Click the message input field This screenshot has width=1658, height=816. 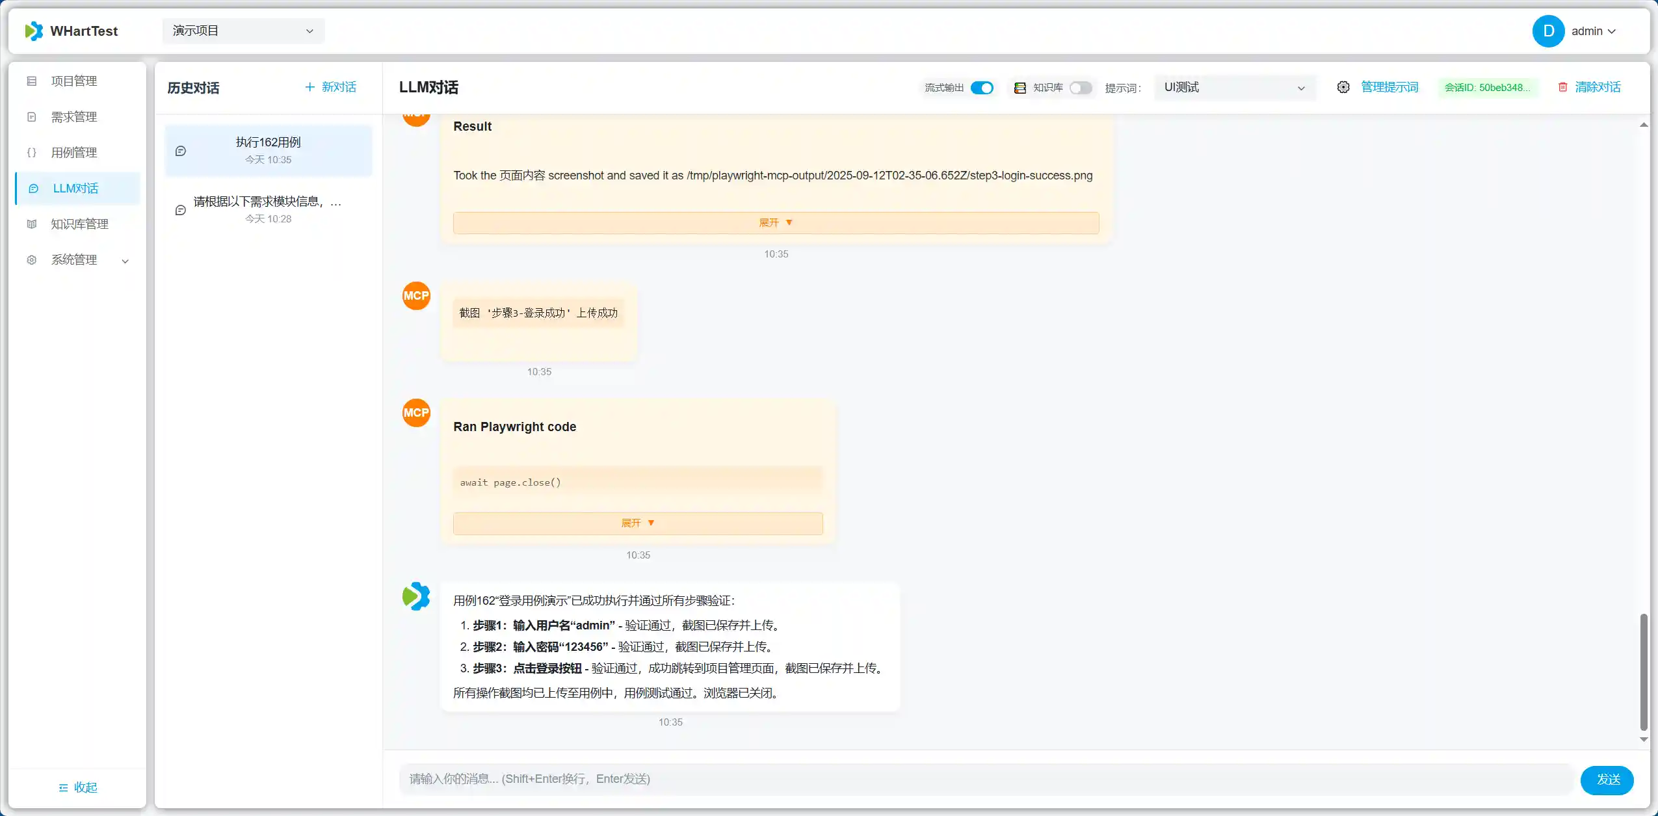click(x=985, y=779)
